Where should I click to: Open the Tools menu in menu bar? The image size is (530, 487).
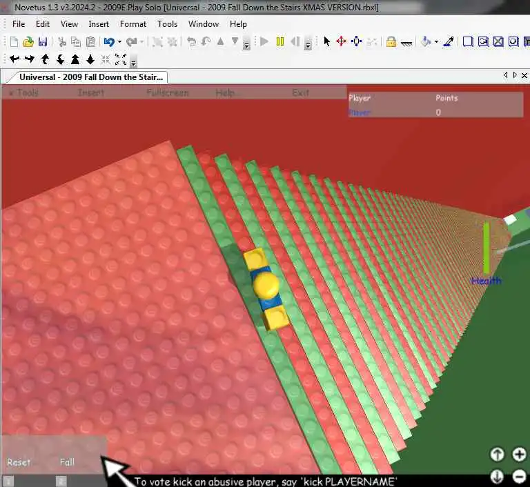pos(167,24)
